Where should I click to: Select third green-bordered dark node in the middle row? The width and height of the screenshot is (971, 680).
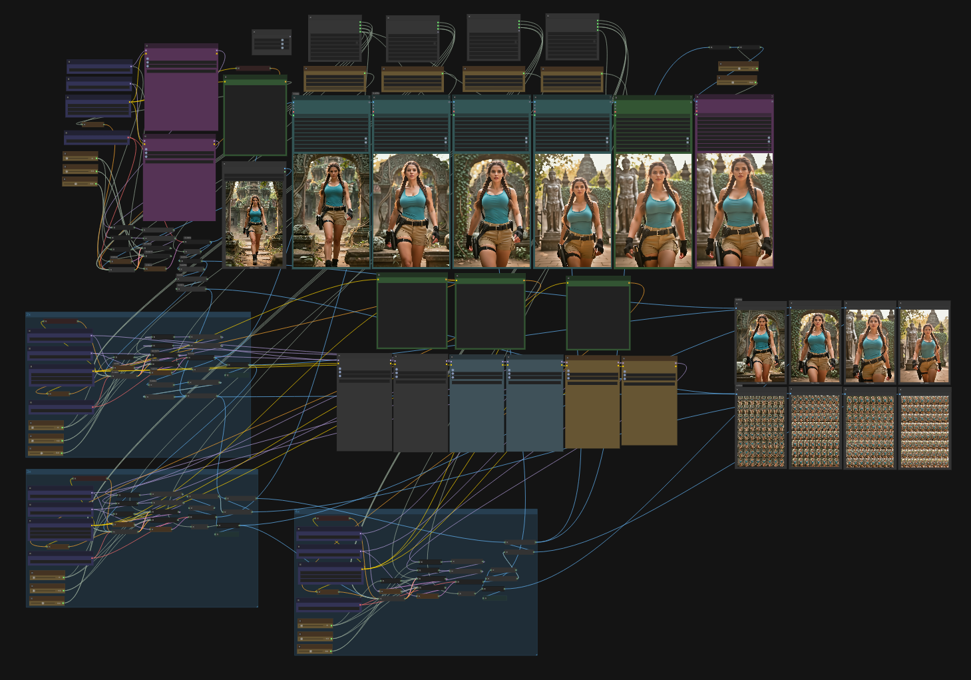pyautogui.click(x=598, y=313)
